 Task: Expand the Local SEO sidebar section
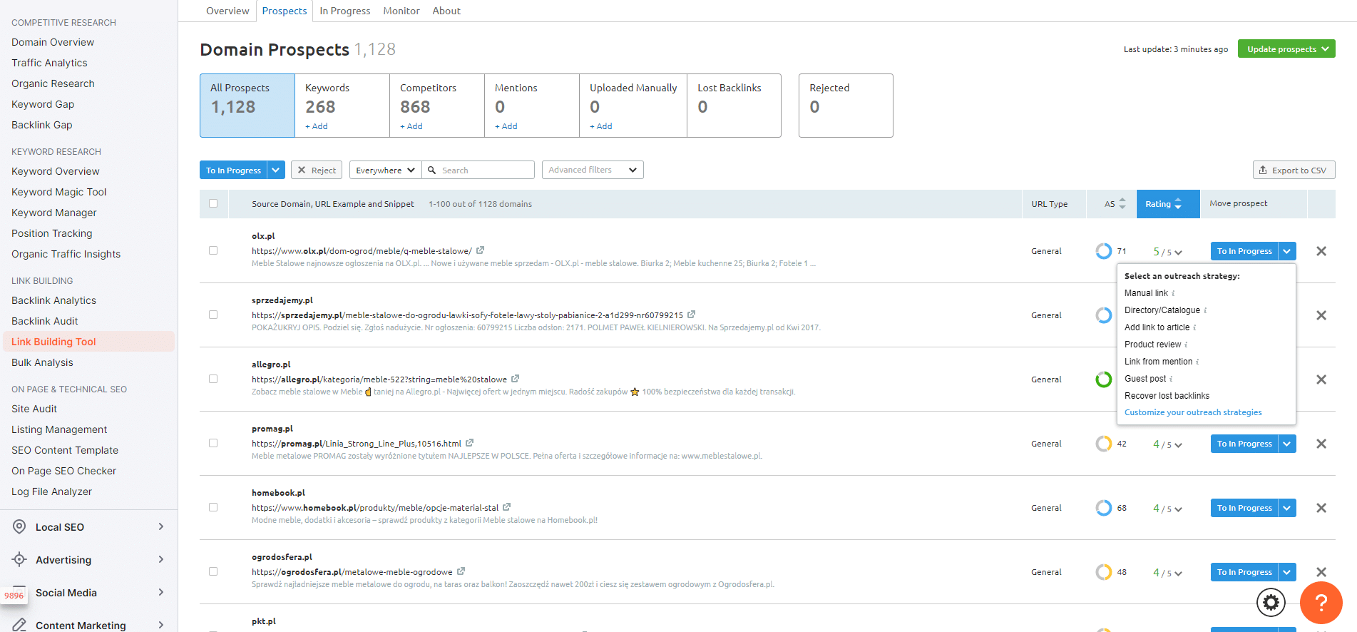(x=161, y=526)
